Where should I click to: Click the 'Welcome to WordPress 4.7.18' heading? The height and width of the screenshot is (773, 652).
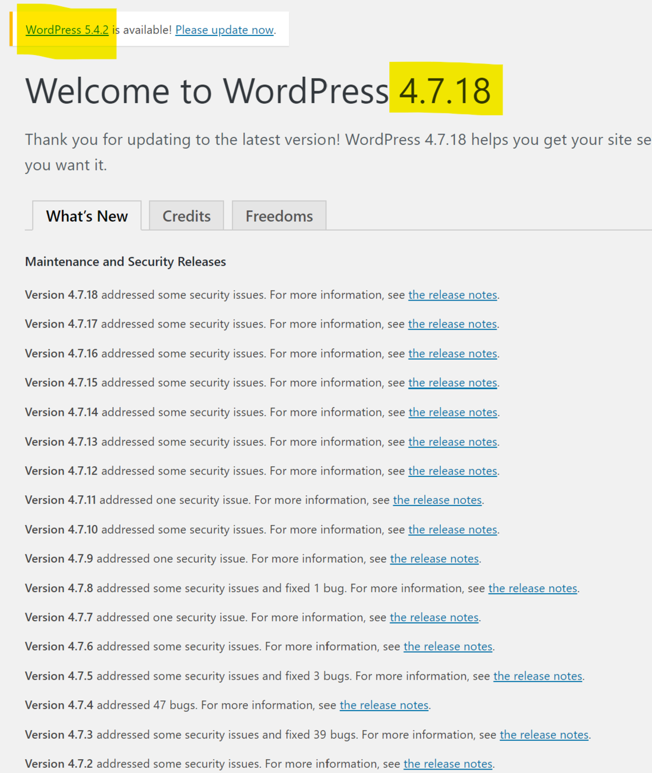coord(258,91)
